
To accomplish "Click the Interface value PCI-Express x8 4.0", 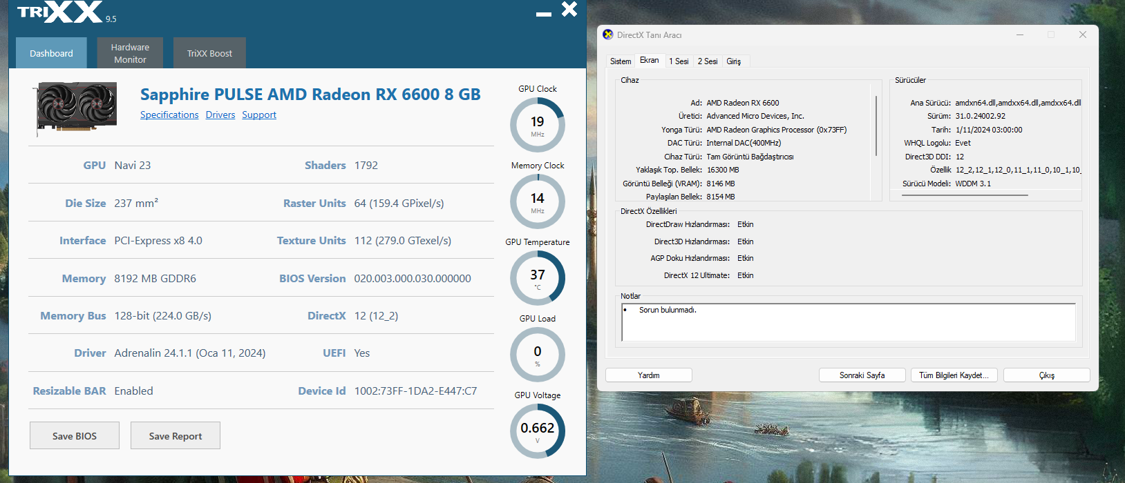I will pyautogui.click(x=158, y=240).
